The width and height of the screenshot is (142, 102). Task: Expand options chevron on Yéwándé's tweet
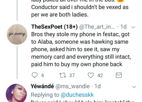point(134,87)
